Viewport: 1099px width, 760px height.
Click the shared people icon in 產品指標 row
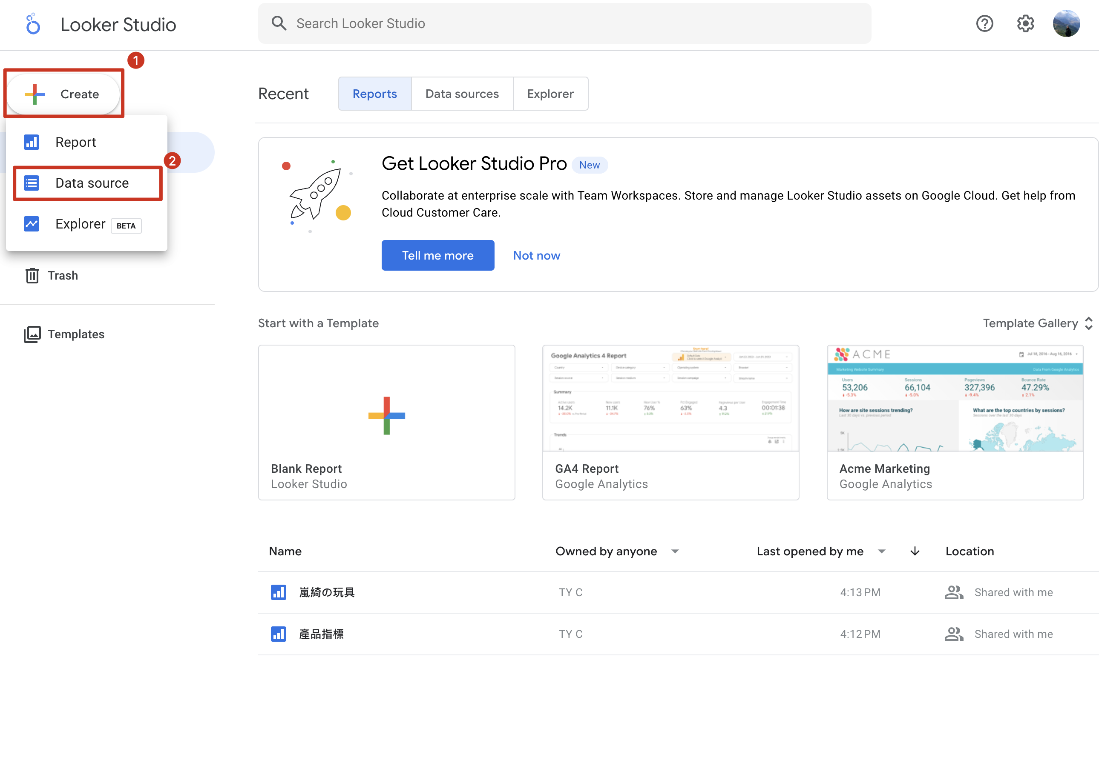tap(954, 634)
